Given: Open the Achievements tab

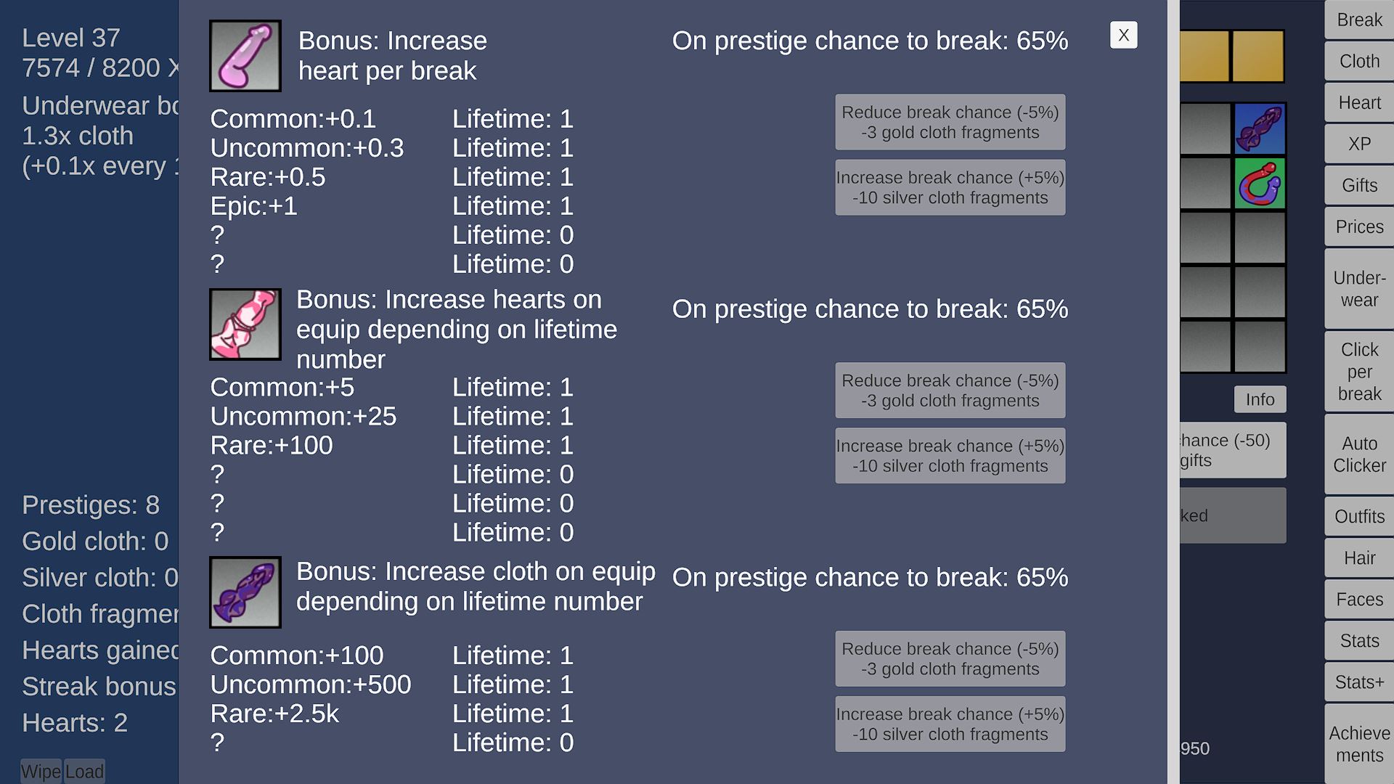Looking at the screenshot, I should click(x=1359, y=744).
